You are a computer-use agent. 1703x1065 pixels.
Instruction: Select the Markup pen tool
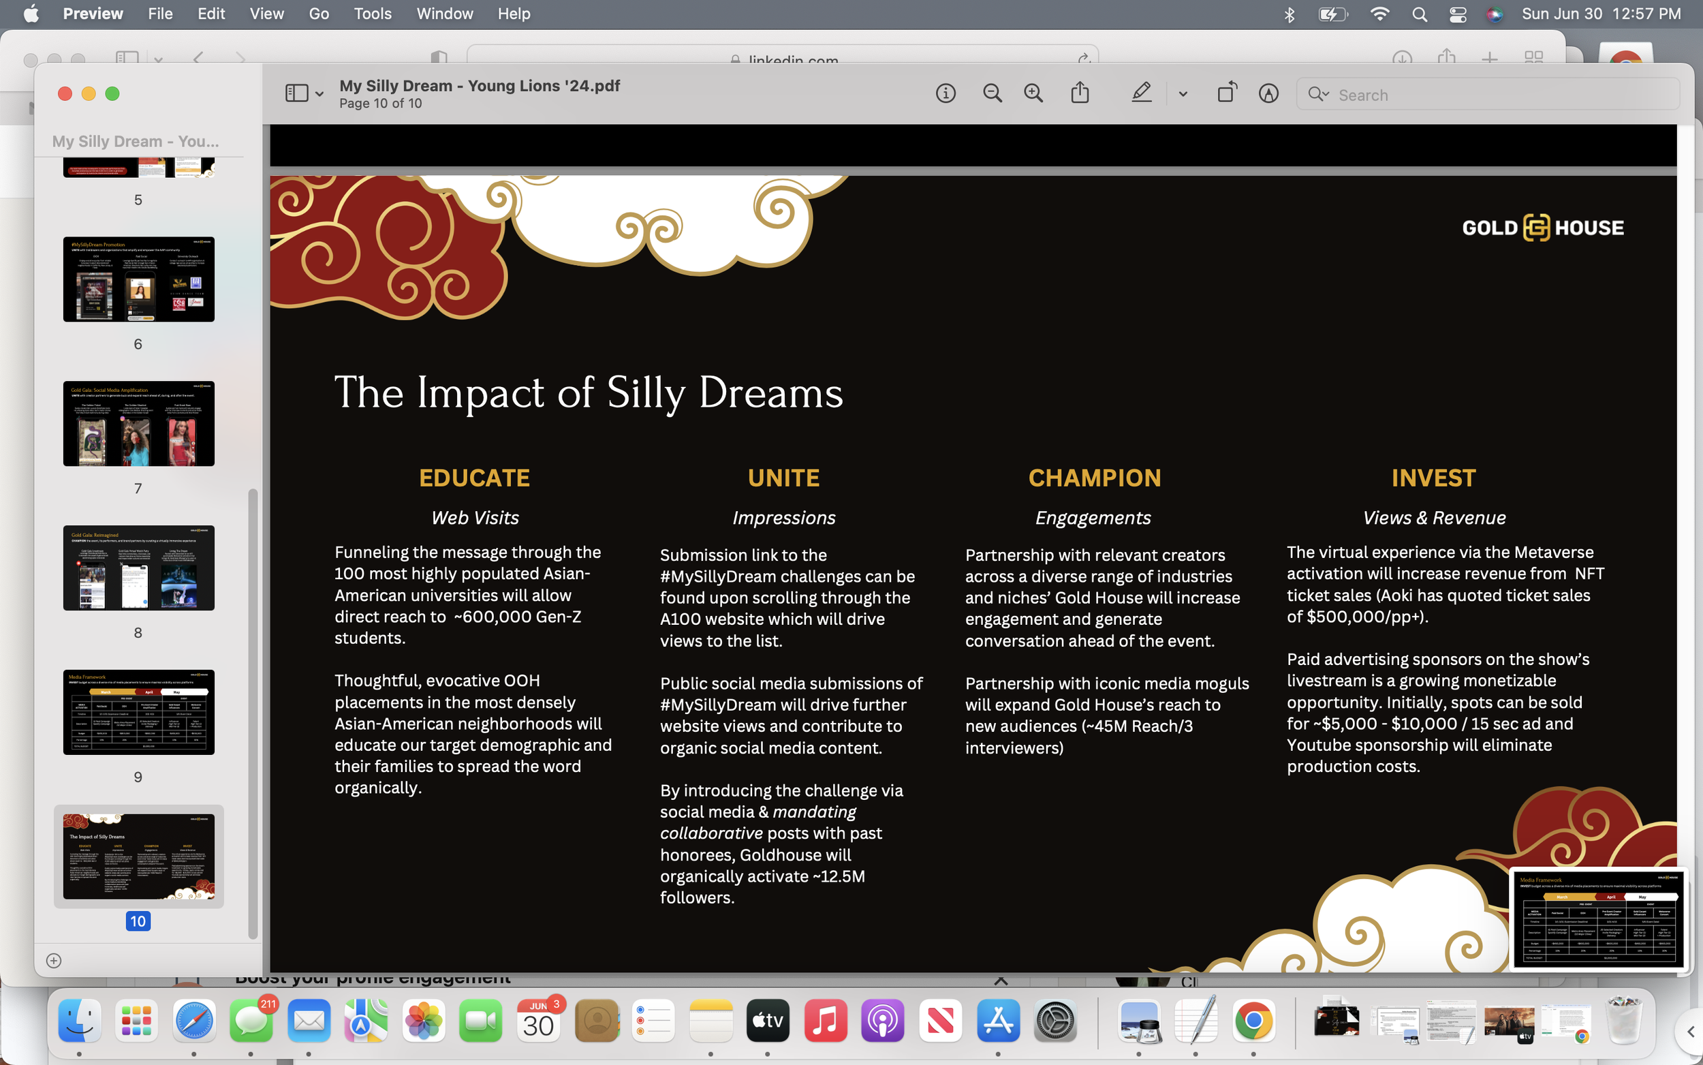click(x=1141, y=93)
